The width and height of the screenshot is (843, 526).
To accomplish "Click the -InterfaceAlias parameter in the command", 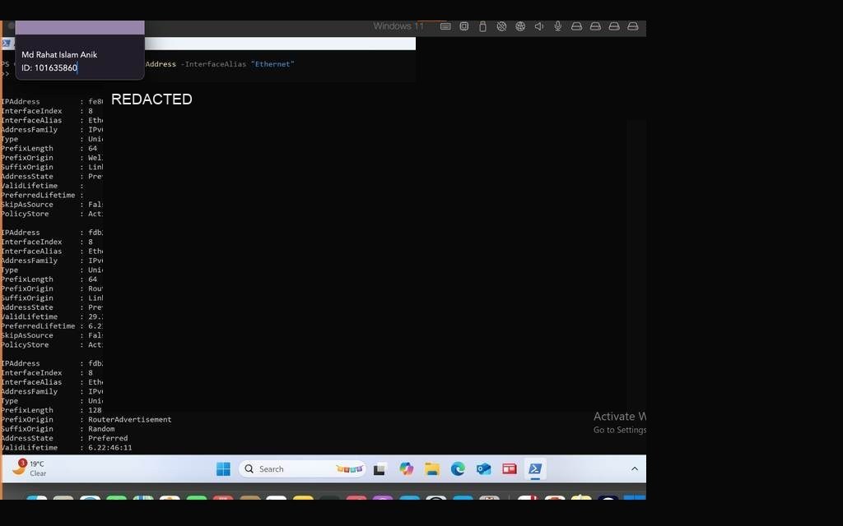I will (x=213, y=64).
